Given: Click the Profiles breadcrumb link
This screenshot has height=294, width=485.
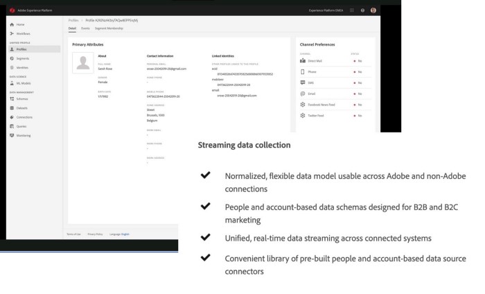Looking at the screenshot, I should [x=73, y=20].
